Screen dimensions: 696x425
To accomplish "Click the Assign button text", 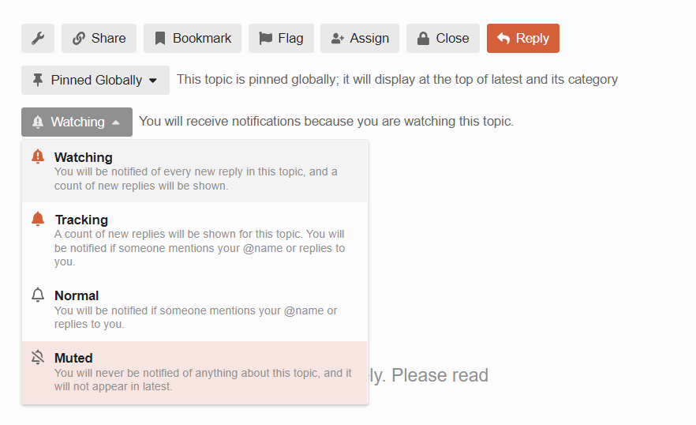I will (369, 39).
